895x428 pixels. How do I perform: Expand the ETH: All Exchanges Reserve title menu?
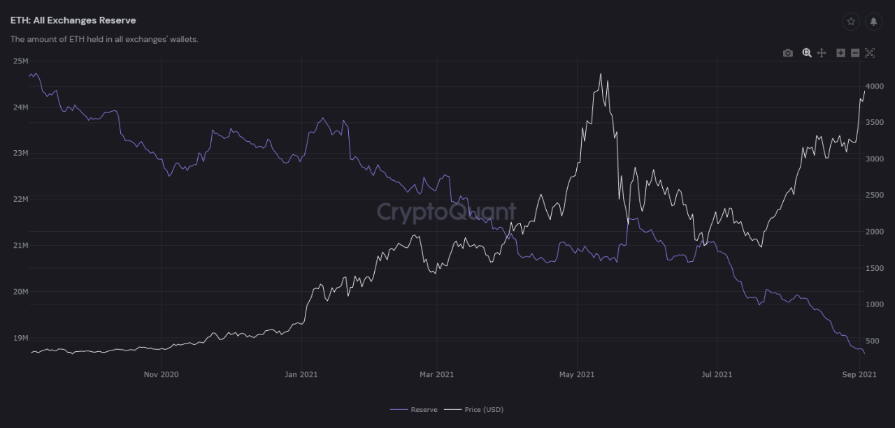73,20
